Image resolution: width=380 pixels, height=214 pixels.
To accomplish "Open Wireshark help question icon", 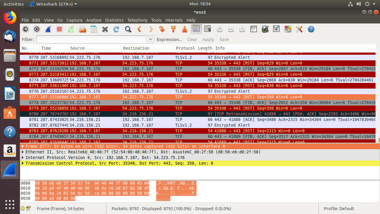I will pyautogui.click(x=311, y=29).
